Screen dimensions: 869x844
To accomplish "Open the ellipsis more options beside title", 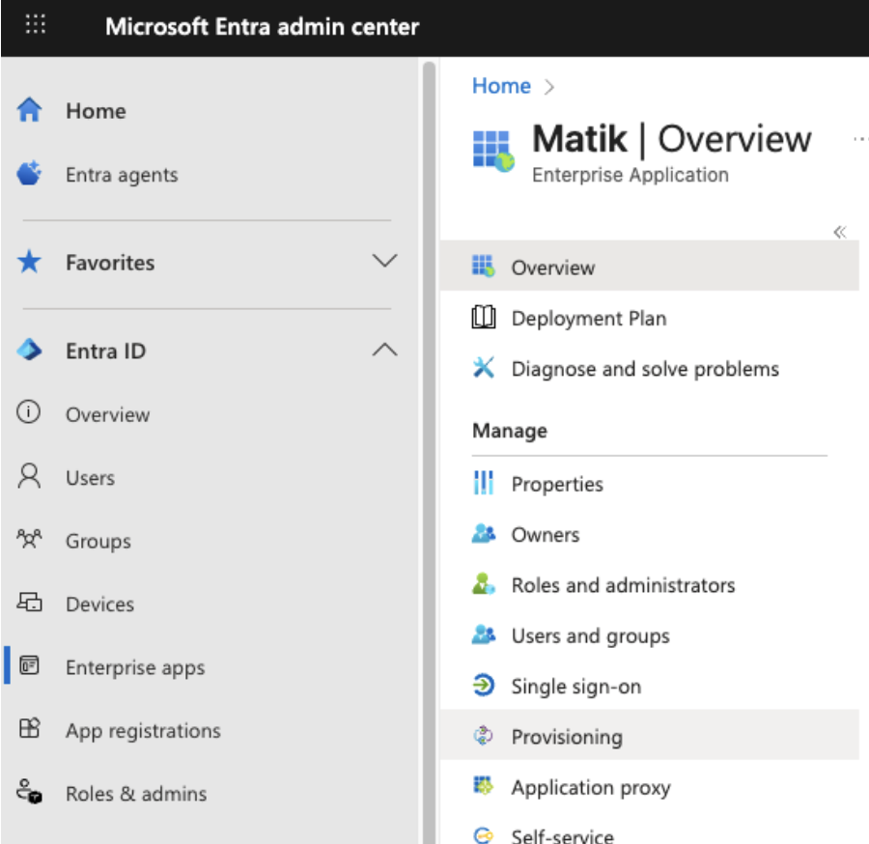I will click(x=859, y=140).
